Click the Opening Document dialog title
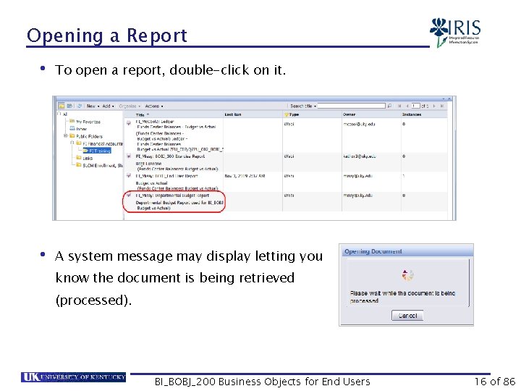Screen dimensions: 521x391 pos(373,251)
